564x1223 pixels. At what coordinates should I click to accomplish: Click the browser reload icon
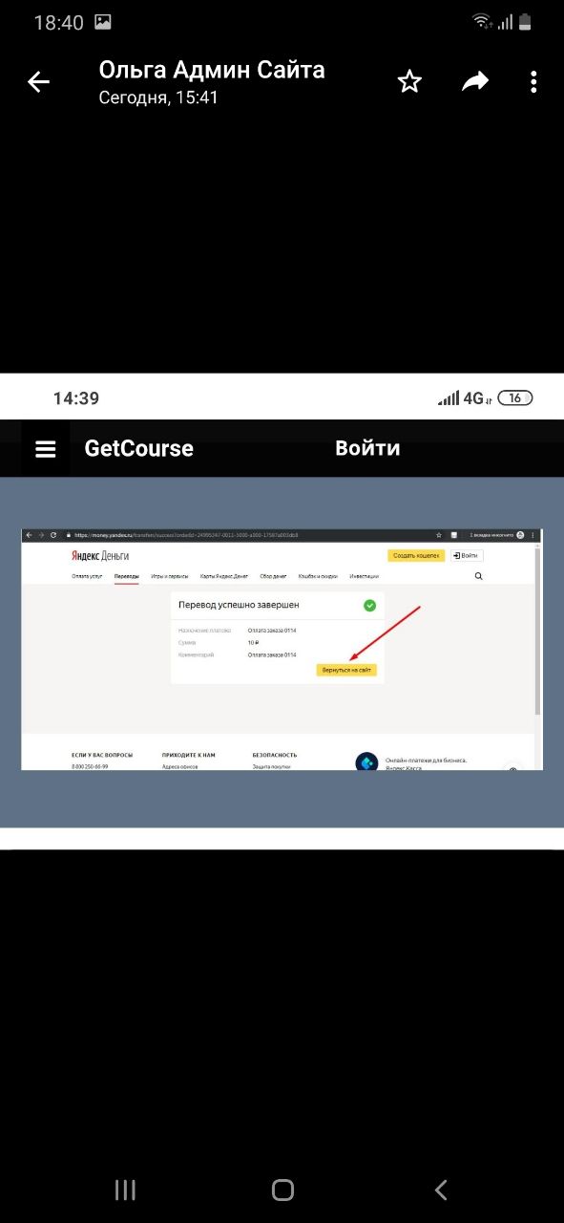point(53,535)
